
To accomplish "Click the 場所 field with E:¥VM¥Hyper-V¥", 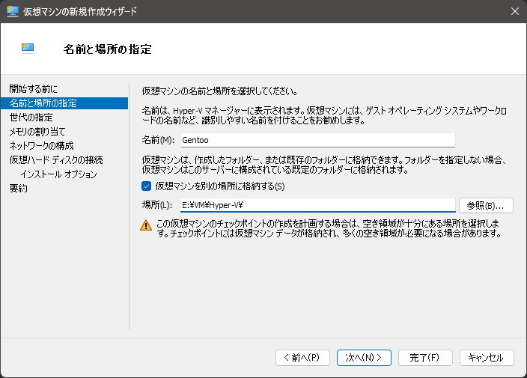I will coord(318,205).
